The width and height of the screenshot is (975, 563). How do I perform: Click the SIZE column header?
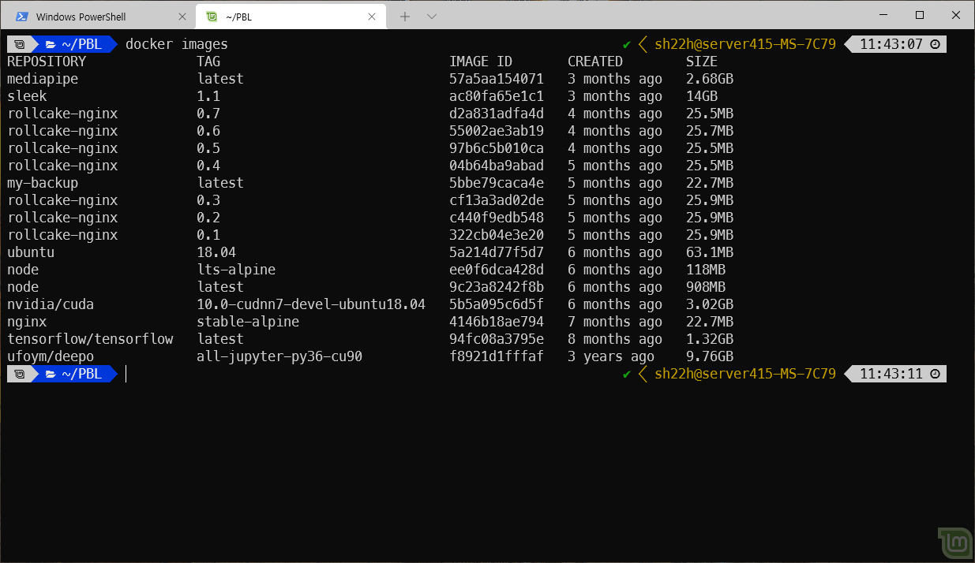tap(702, 62)
